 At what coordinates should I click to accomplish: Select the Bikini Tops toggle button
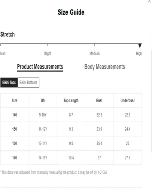coord(9,82)
